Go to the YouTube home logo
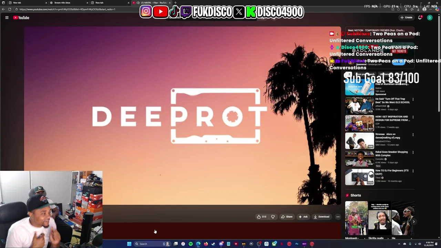441x248 pixels. [21, 18]
